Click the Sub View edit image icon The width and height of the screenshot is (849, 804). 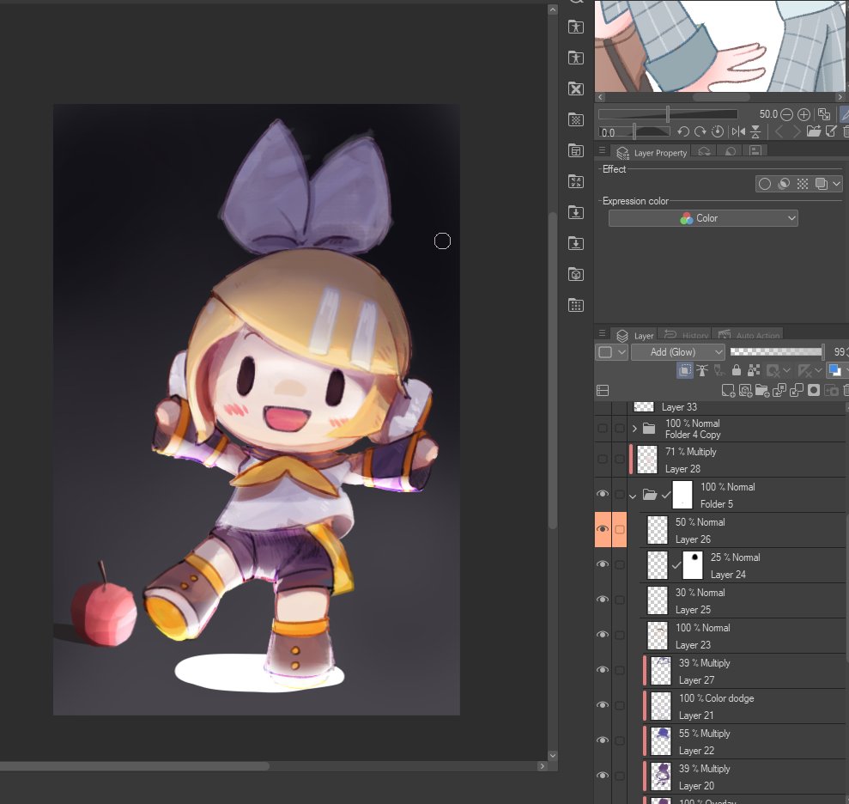pos(831,131)
